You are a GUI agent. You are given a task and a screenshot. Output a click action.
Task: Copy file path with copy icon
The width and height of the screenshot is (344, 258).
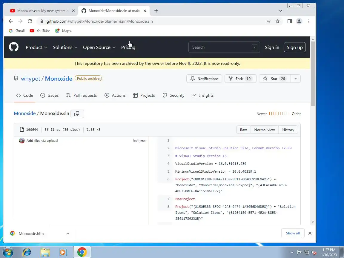point(77,114)
